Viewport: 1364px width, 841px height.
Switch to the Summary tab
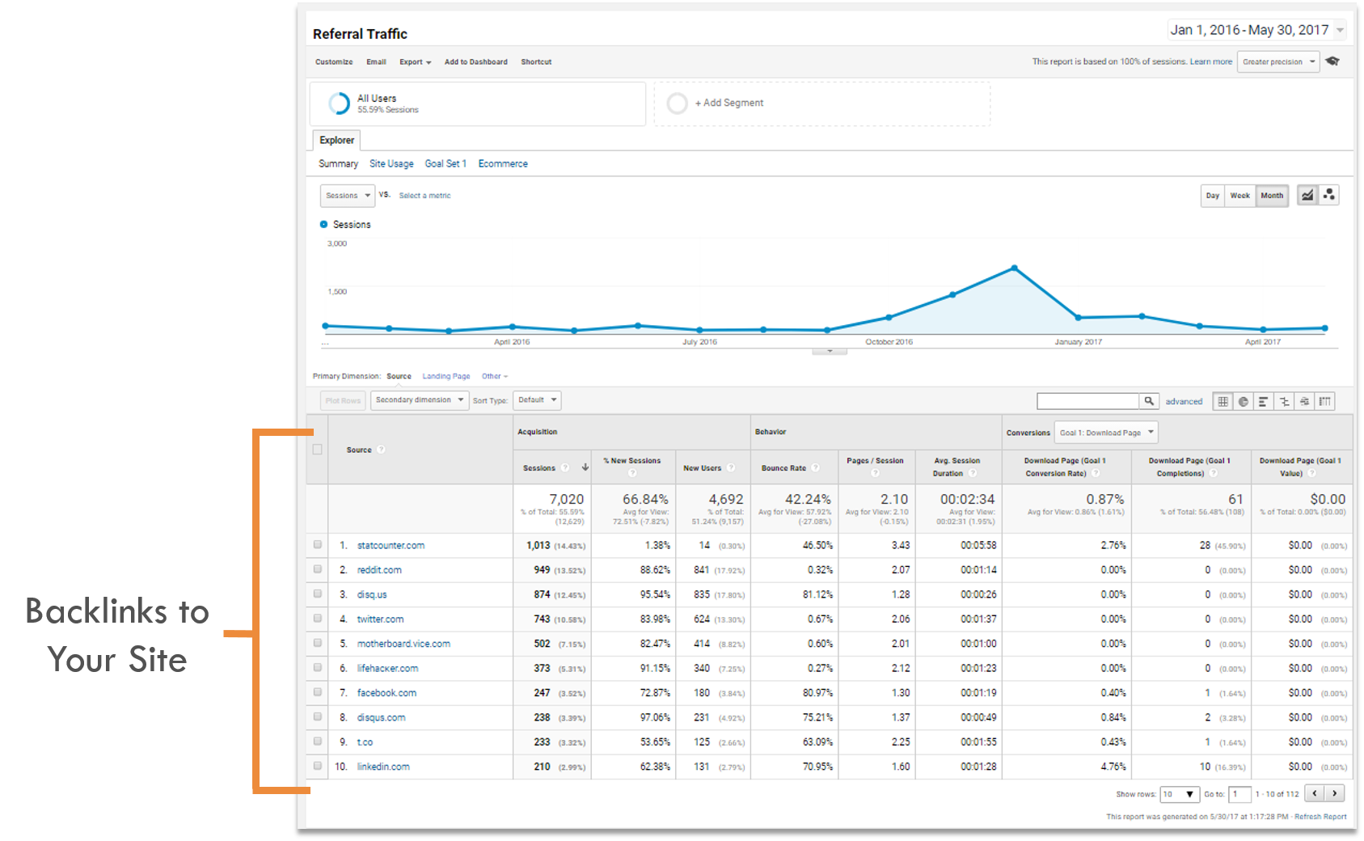coord(338,163)
